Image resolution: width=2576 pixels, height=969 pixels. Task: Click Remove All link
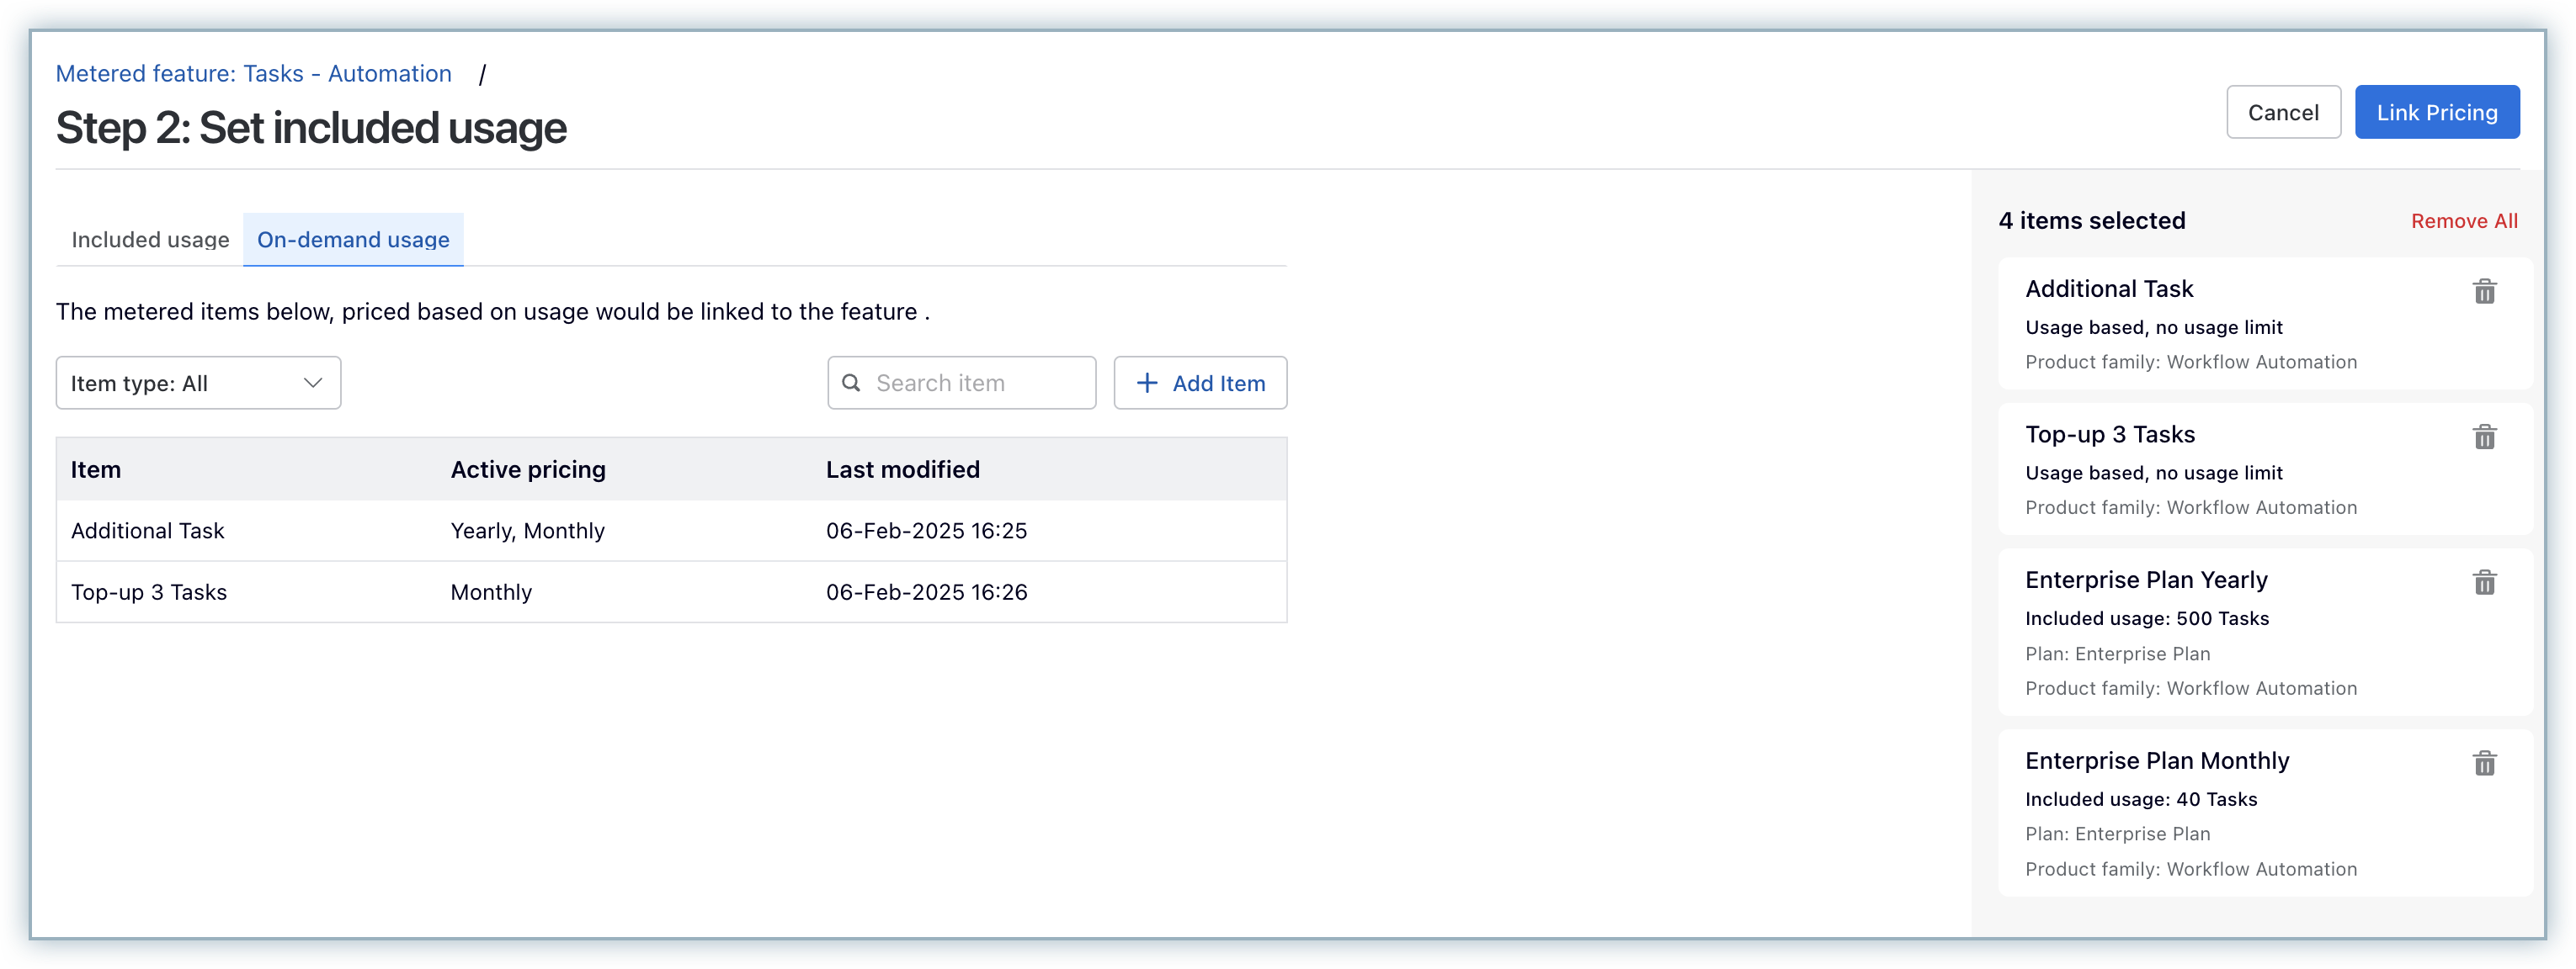pos(2463,222)
